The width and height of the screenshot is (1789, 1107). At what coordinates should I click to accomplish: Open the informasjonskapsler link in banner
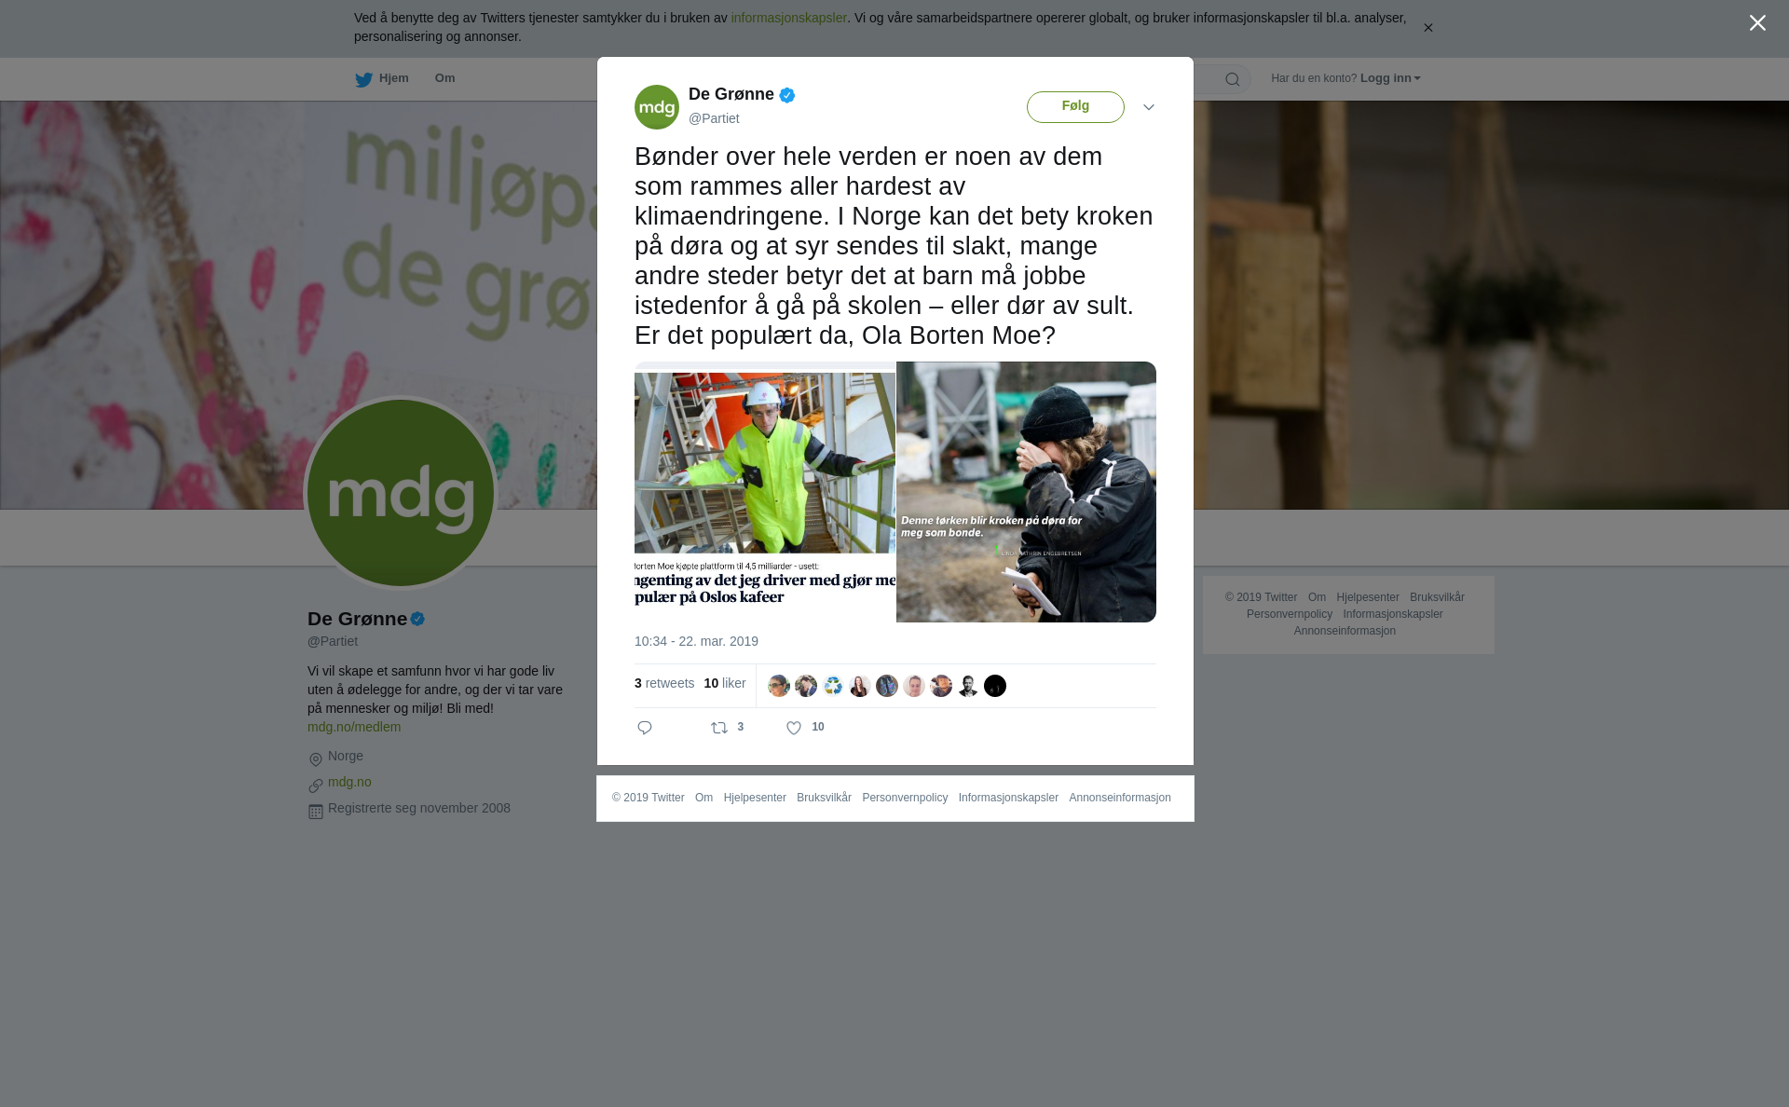coord(788,18)
